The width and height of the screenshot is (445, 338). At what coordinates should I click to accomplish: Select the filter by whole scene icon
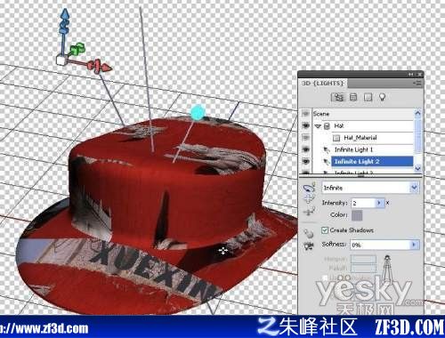coord(338,97)
